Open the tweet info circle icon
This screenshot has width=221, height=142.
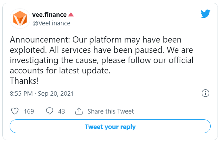pos(205,93)
